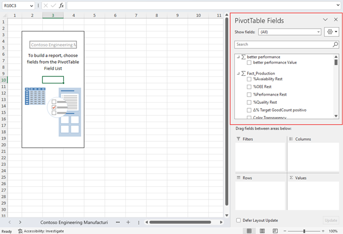Image resolution: width=343 pixels, height=234 pixels.
Task: Click the field list vertical scrollbar thumb
Action: (x=336, y=62)
